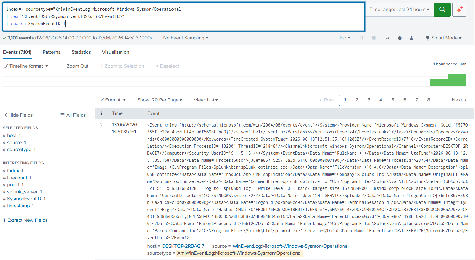The height and width of the screenshot is (260, 475).
Task: Click the event timestamp 14:51:35.161
Action: 124,132
